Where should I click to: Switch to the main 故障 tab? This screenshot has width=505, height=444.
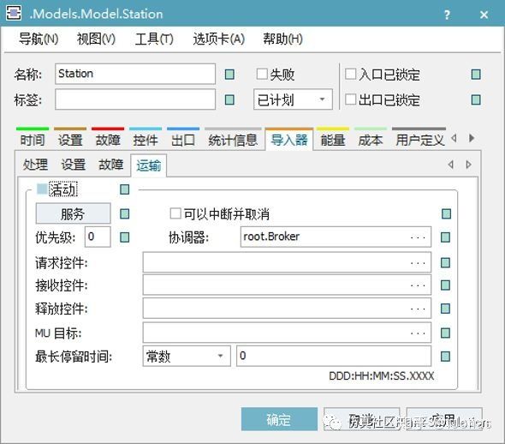[108, 140]
